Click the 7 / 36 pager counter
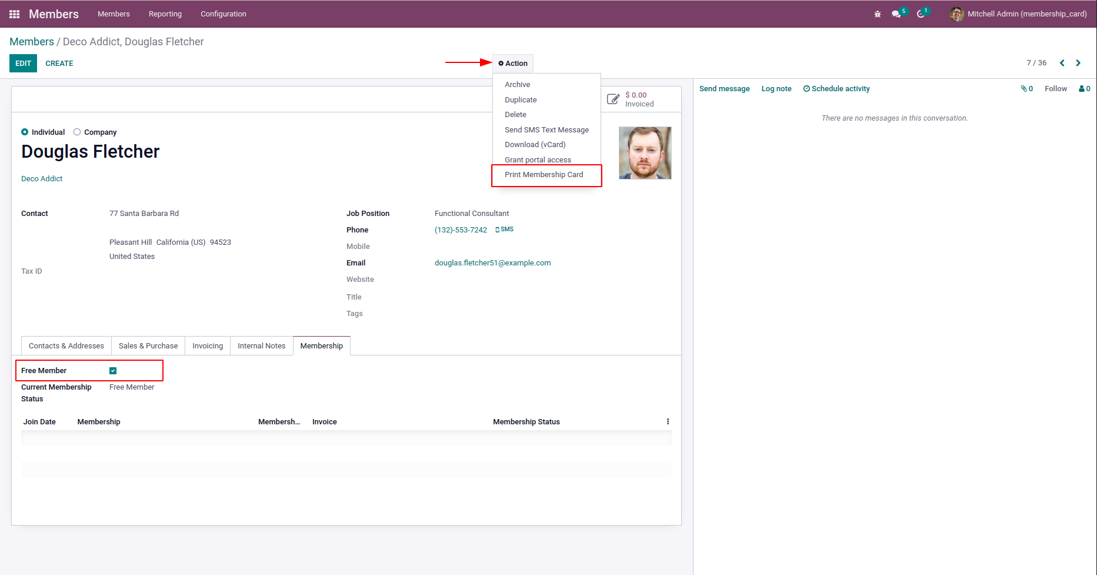Viewport: 1097px width, 575px height. [x=1036, y=63]
